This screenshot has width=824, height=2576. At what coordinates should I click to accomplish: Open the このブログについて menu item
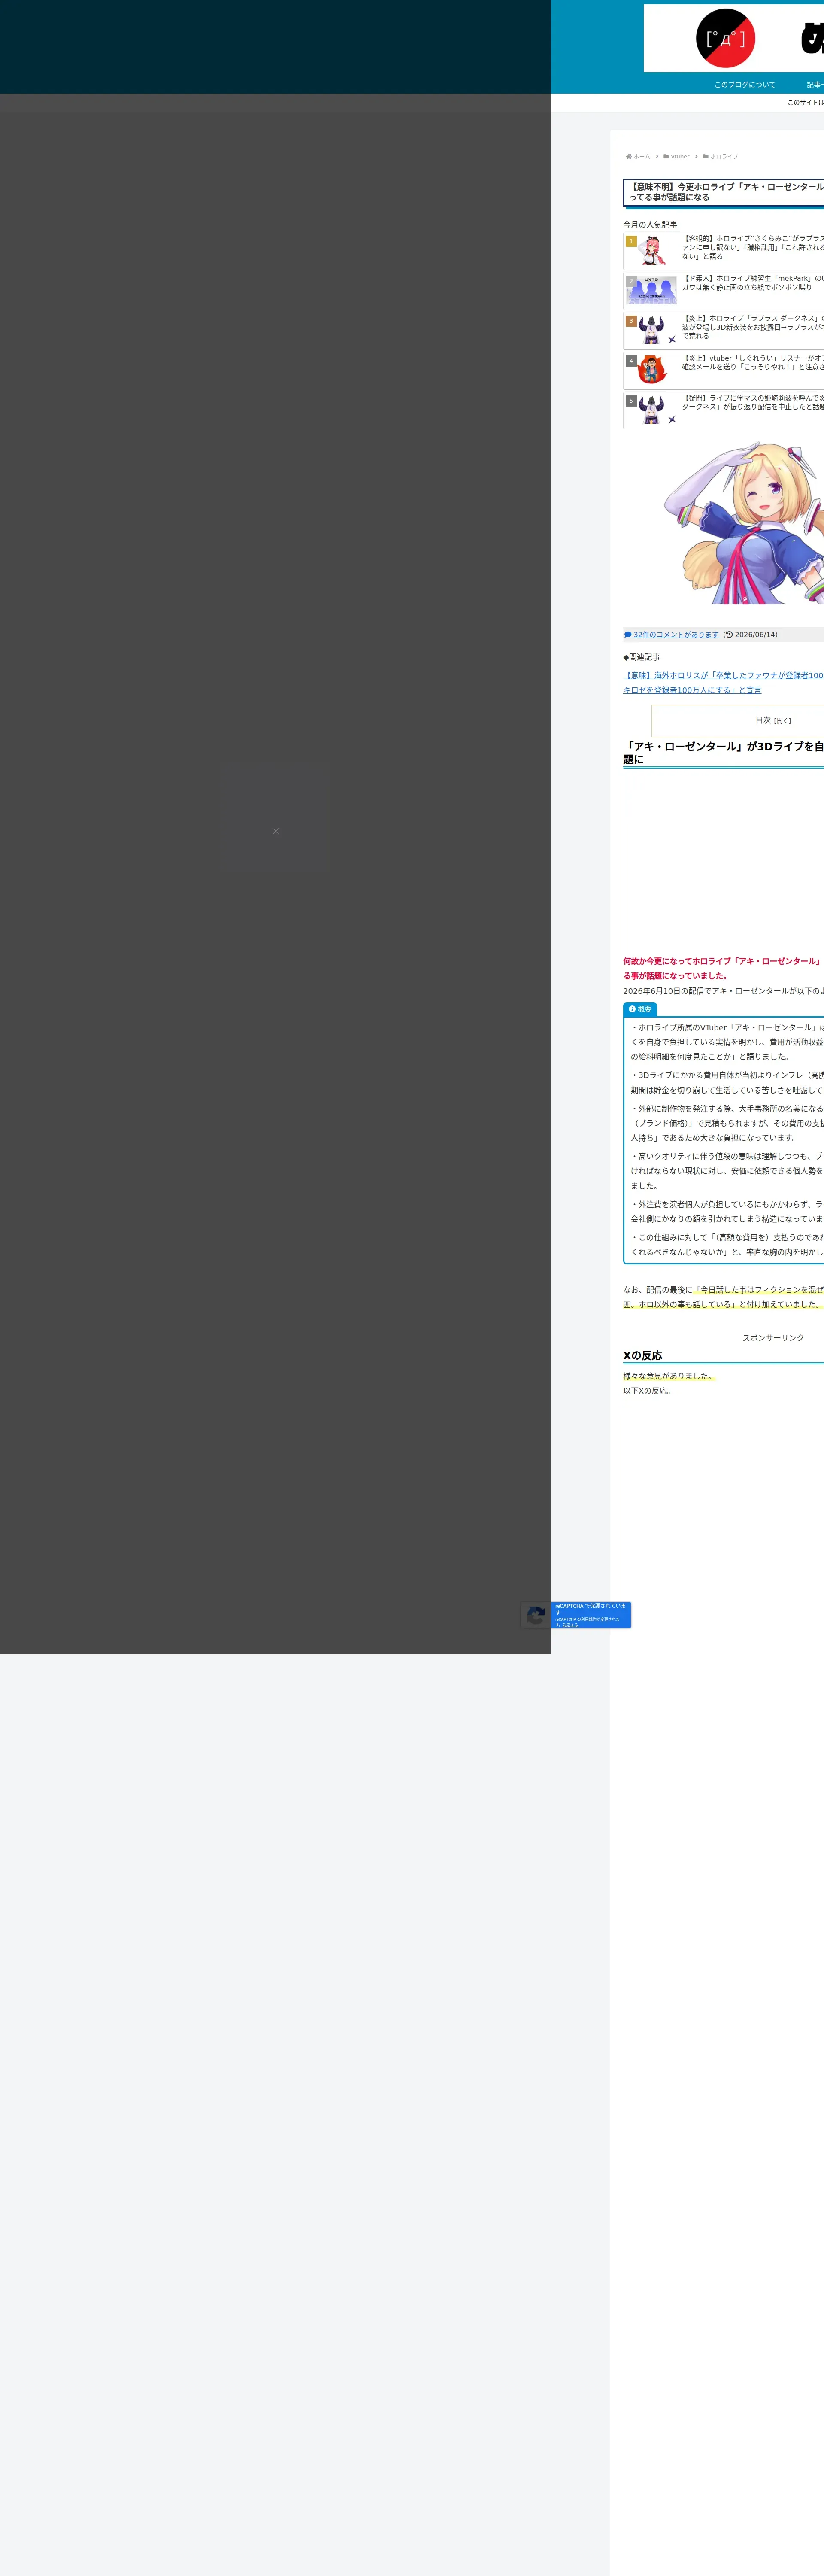745,85
